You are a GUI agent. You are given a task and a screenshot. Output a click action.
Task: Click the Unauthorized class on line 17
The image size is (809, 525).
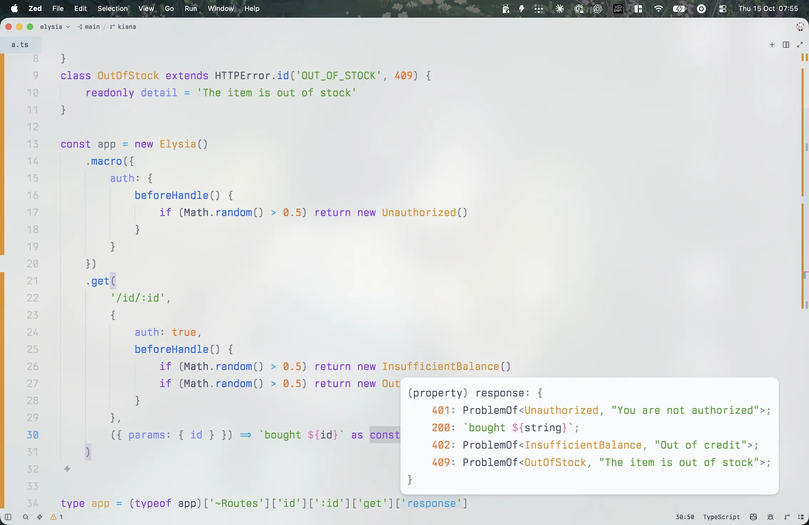419,212
